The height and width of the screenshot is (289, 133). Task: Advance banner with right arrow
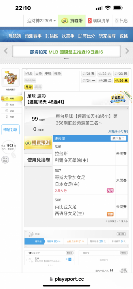[127, 51]
